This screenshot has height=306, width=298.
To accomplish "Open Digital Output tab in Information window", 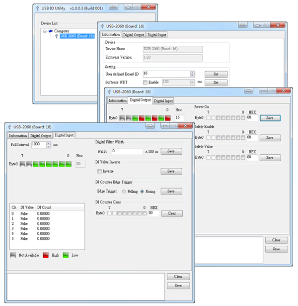I will pos(134,35).
